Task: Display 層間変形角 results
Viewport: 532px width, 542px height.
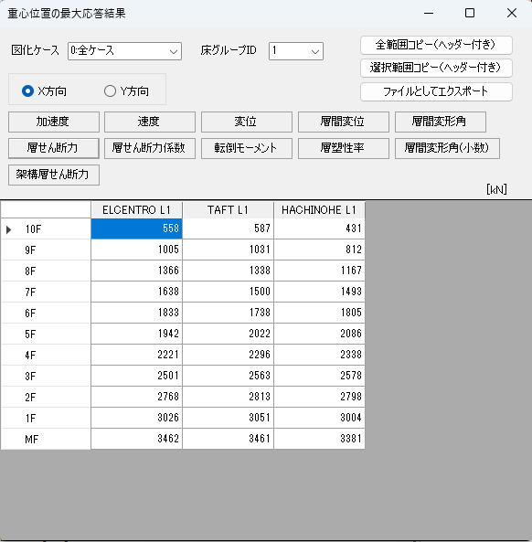Action: coord(441,122)
